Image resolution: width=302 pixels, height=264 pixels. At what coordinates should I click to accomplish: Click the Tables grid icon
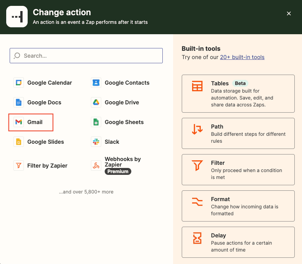pyautogui.click(x=197, y=86)
